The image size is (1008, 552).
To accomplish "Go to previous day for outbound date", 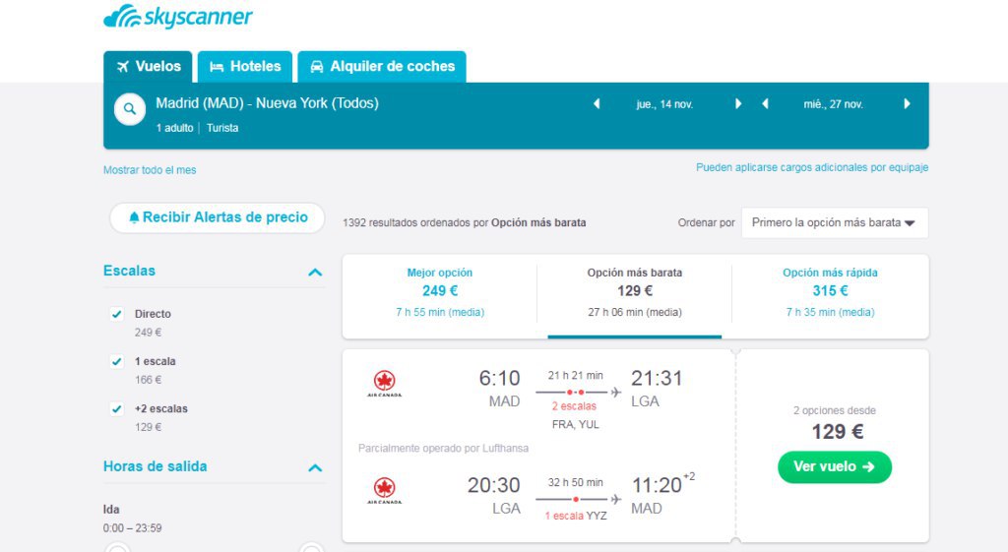I will coord(597,103).
